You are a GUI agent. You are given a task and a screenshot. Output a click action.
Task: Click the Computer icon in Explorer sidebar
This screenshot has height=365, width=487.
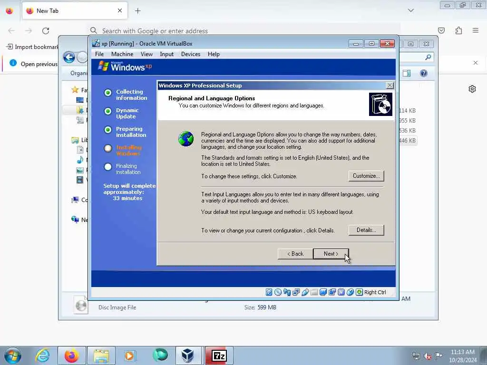coord(75,200)
